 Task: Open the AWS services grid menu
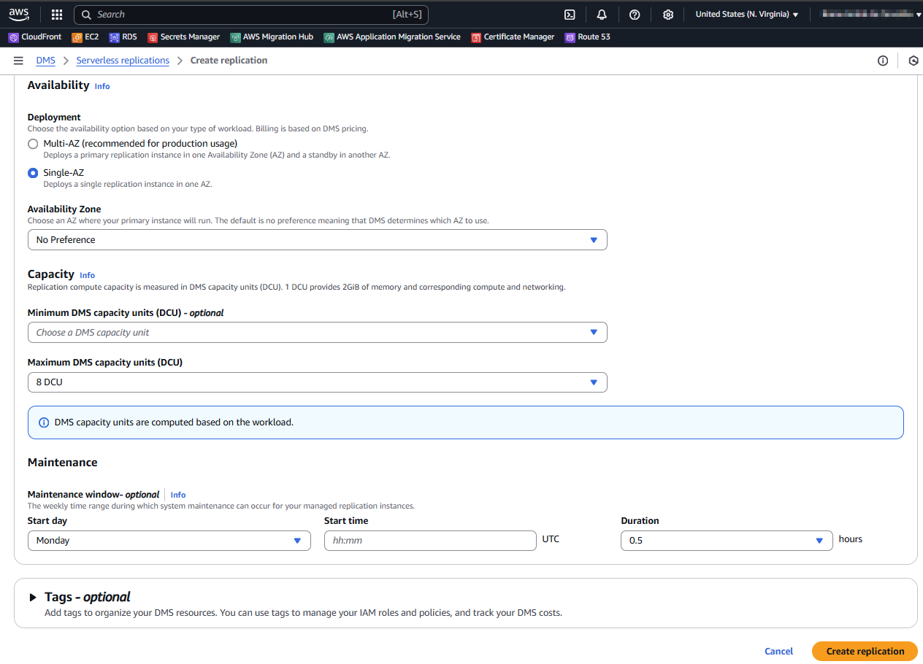(x=57, y=15)
